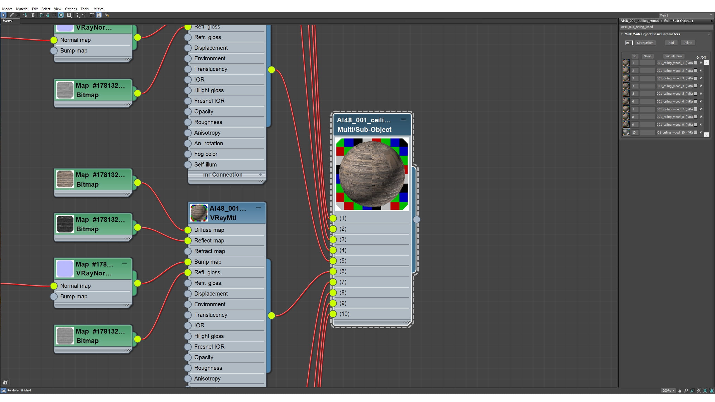Click the Delete sub-material button
The width and height of the screenshot is (715, 402).
(687, 43)
